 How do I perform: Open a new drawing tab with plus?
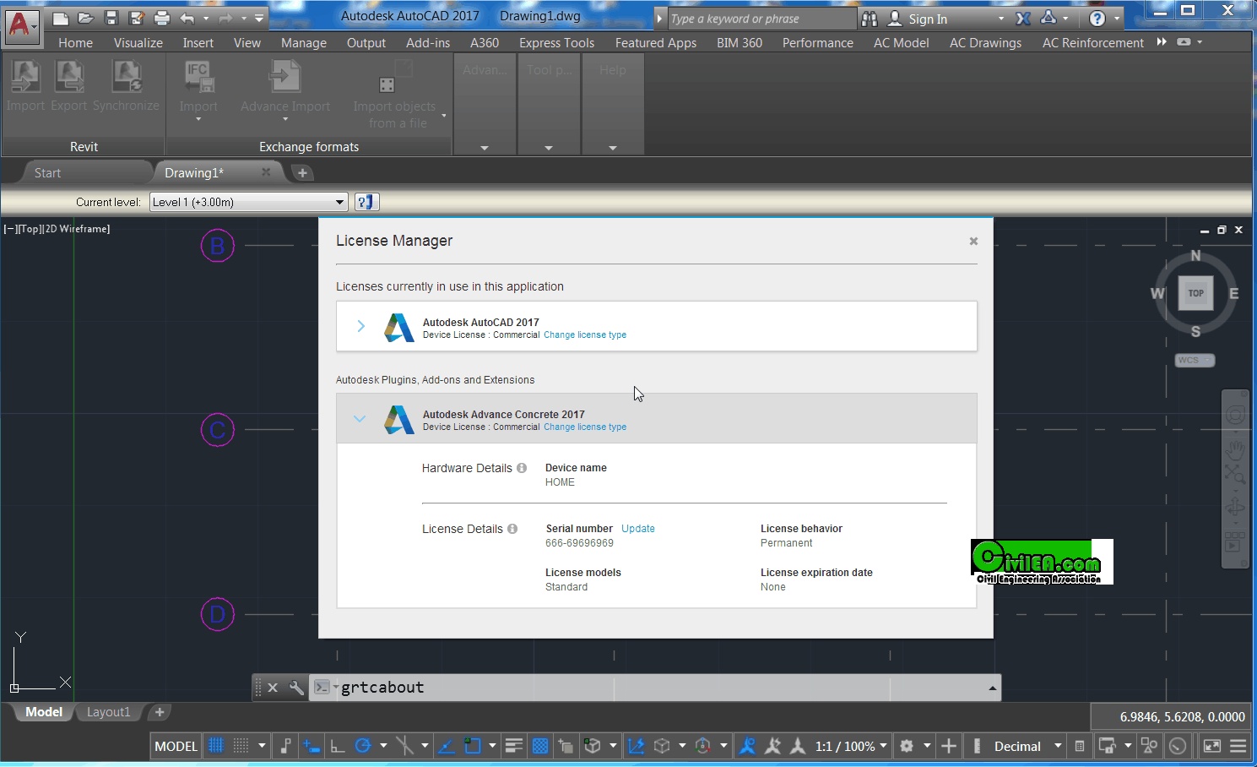pos(302,172)
